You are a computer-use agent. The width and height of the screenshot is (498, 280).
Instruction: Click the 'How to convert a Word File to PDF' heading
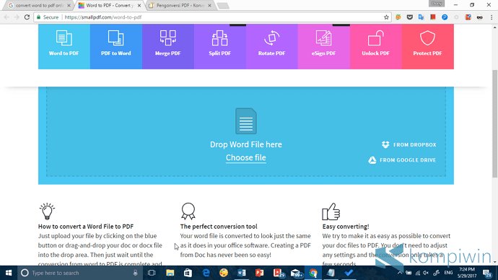click(86, 227)
